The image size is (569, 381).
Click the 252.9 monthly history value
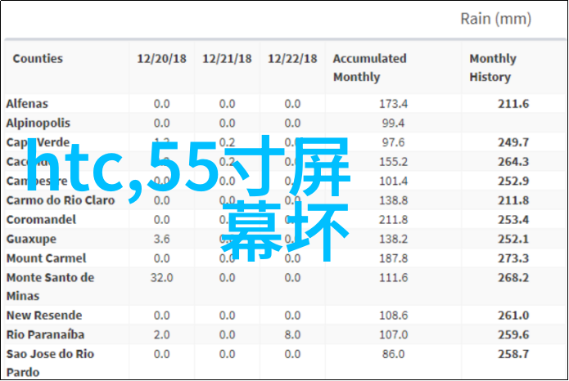[x=513, y=182]
